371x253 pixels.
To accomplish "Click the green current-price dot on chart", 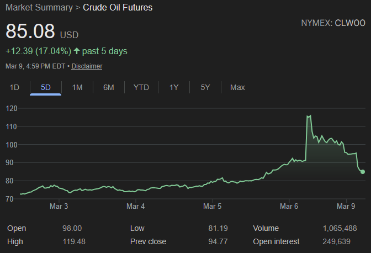I will pos(363,172).
